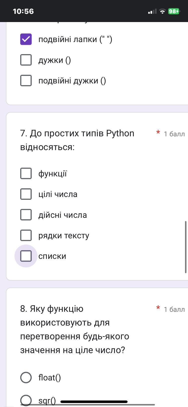Click the цілі числа option label

(x=58, y=194)
